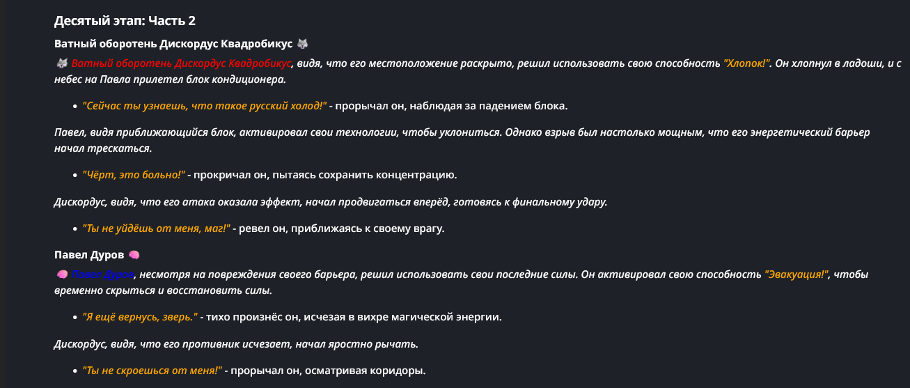Click the bold Павел Дуров heading text
Viewport: 910px width, 388px height.
coord(89,255)
